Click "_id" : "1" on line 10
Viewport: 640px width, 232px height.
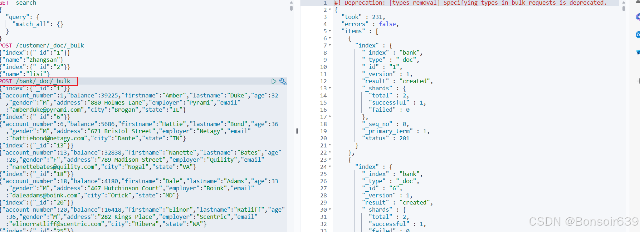pyautogui.click(x=382, y=67)
